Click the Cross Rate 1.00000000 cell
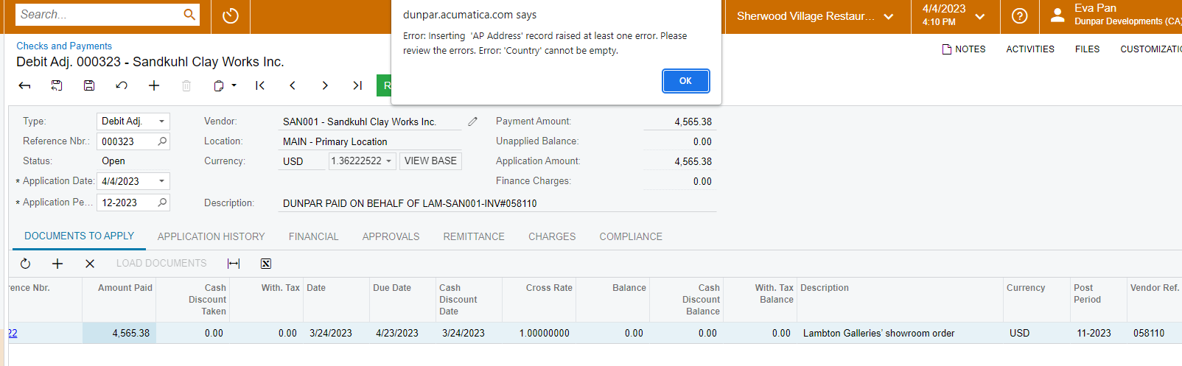Image resolution: width=1182 pixels, height=366 pixels. (539, 333)
